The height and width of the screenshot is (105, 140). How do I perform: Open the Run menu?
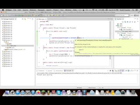(62, 10)
